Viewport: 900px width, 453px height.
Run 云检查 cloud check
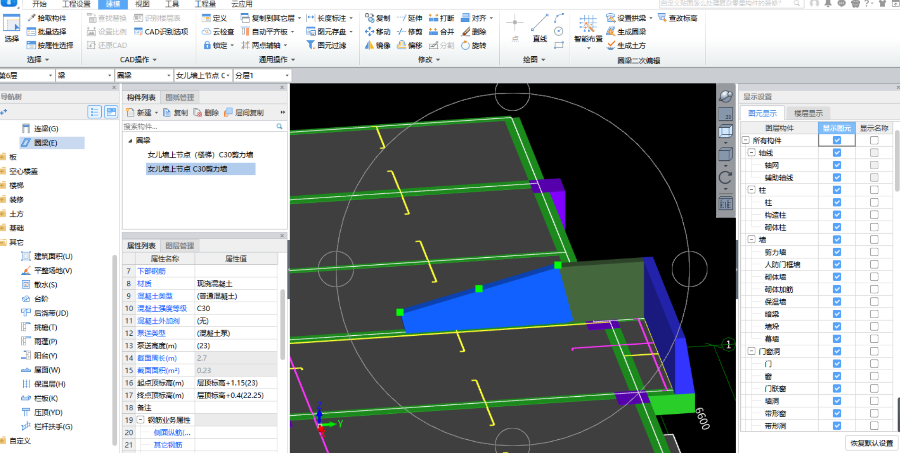pyautogui.click(x=218, y=32)
